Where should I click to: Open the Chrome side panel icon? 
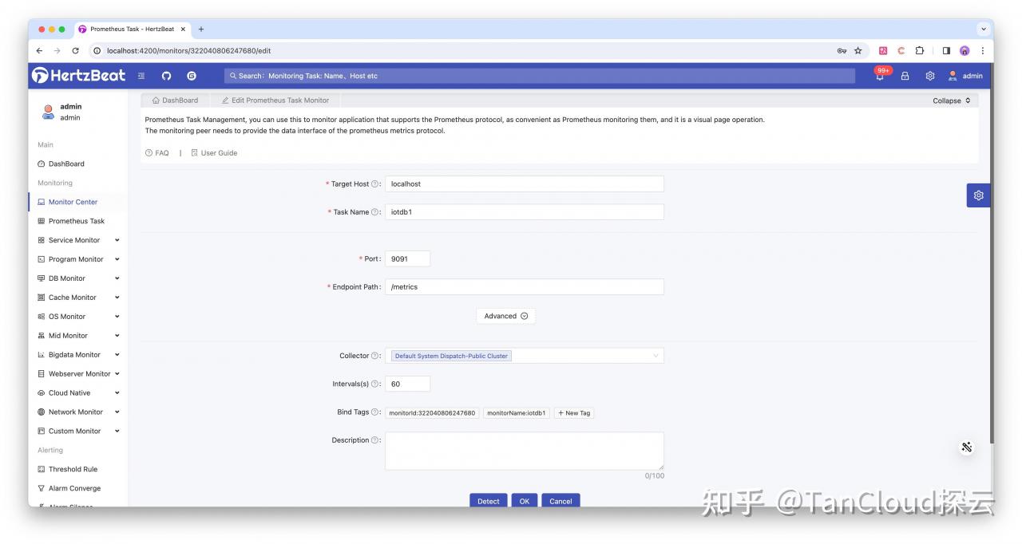[x=946, y=50]
